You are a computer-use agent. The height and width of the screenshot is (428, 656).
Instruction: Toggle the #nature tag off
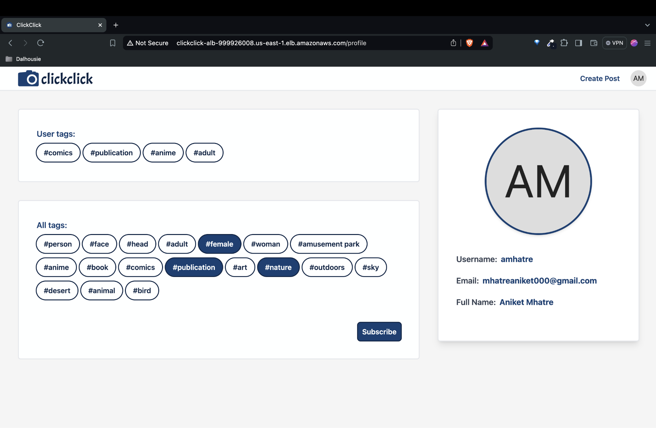point(278,267)
